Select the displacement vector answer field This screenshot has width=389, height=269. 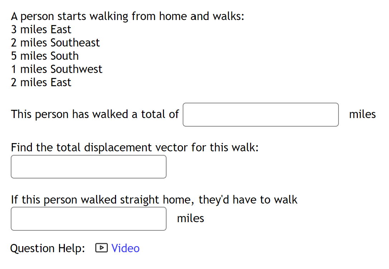click(x=88, y=167)
